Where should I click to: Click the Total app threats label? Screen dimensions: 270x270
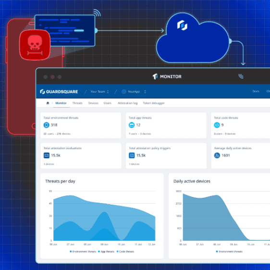coord(140,118)
